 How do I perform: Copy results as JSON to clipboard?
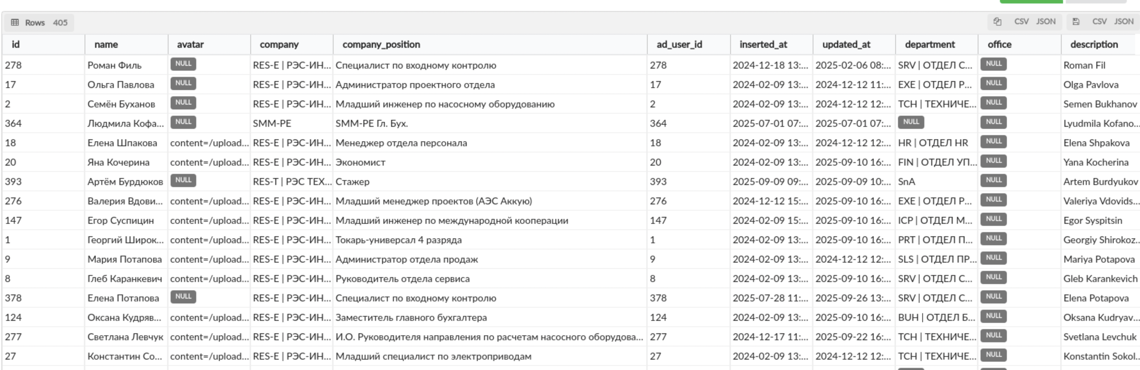click(x=1046, y=22)
